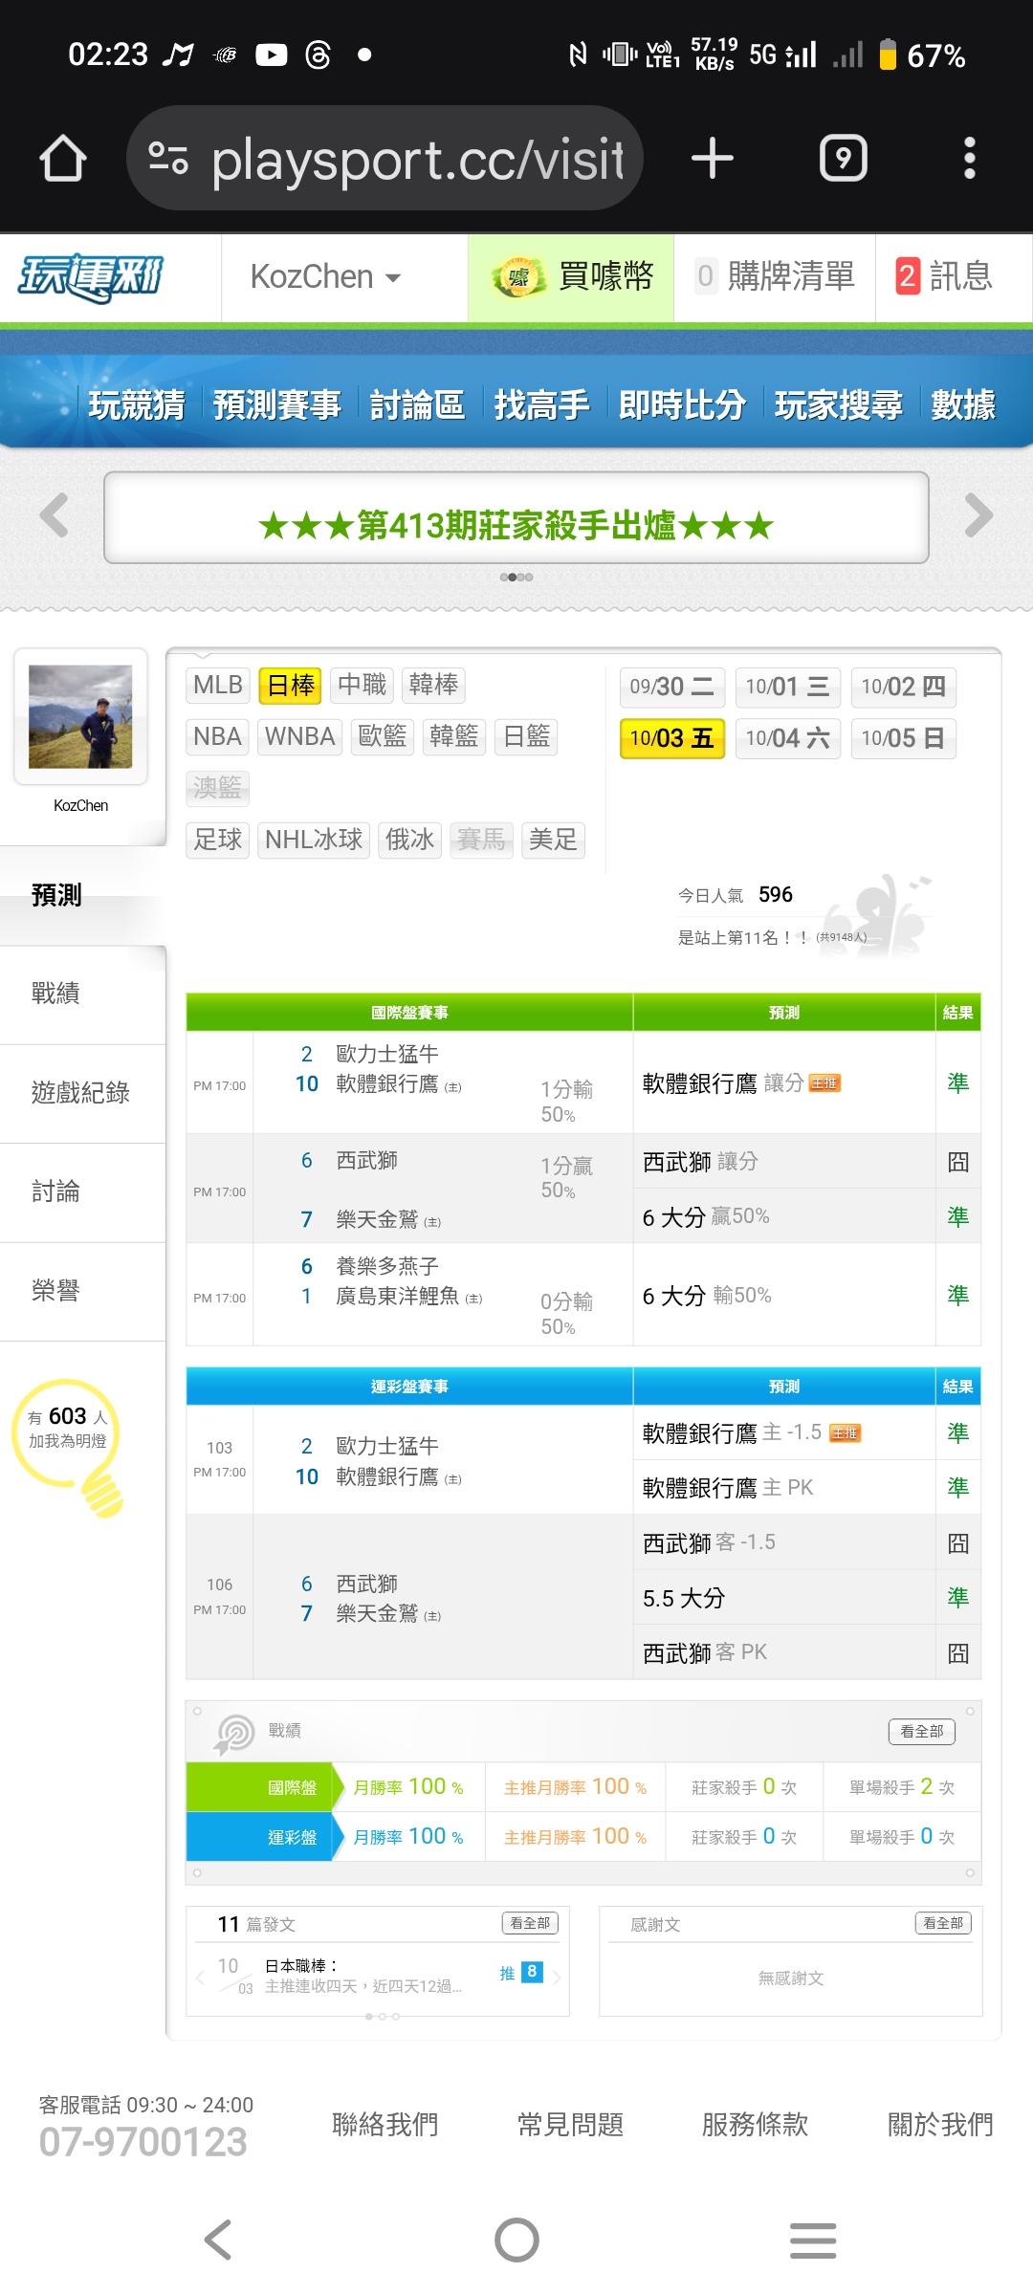Select the 中職 league tab
The height and width of the screenshot is (2295, 1033).
click(362, 685)
